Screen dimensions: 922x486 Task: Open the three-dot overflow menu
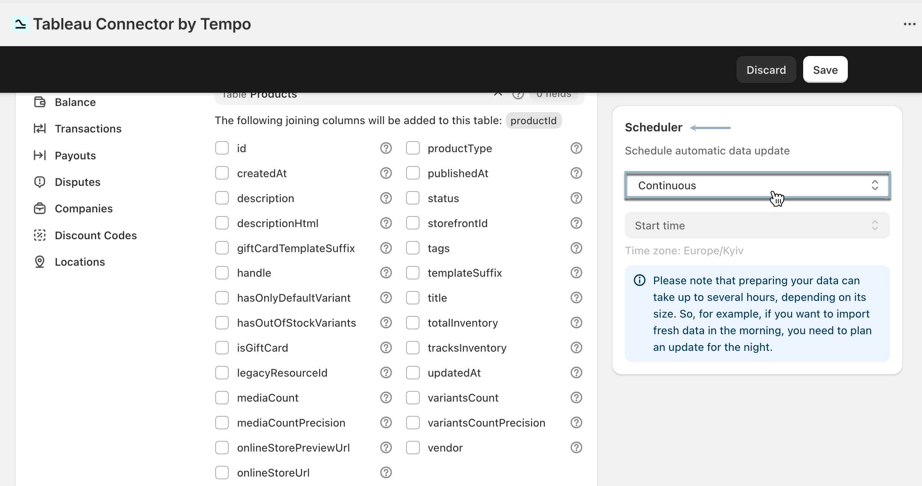click(910, 24)
